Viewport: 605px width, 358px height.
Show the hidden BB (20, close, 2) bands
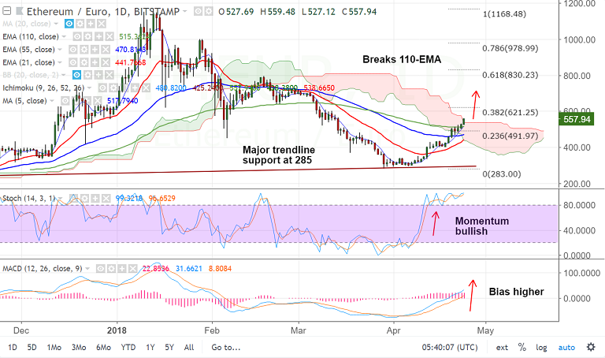pyautogui.click(x=76, y=75)
